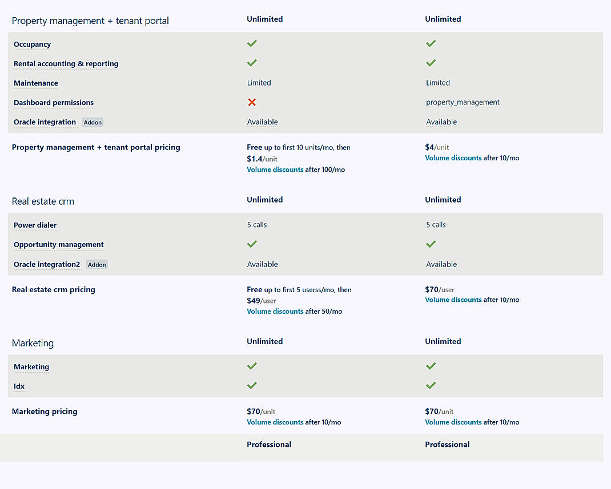Select the second Professional plan label
Image resolution: width=611 pixels, height=489 pixels.
447,444
